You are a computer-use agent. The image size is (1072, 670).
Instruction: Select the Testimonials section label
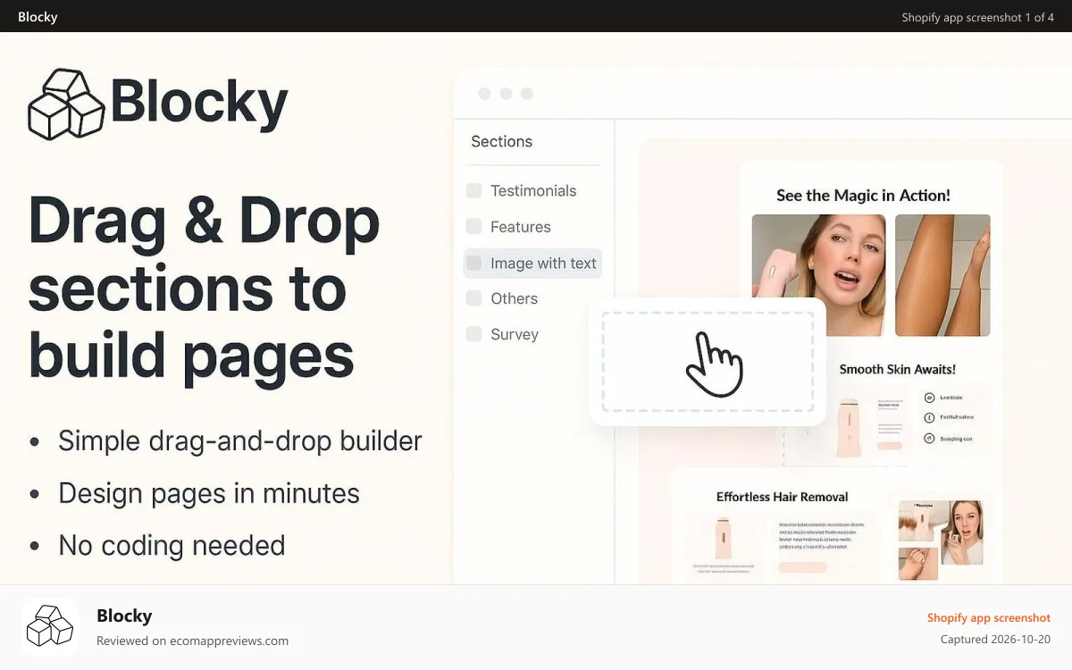(x=533, y=190)
